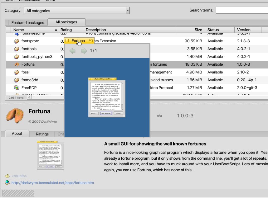268x198 pixels.
Task: Click the Available status of fonttools
Action: pos(215,49)
